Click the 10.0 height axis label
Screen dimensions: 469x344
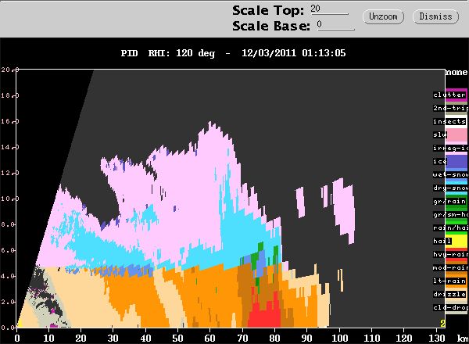(x=9, y=199)
